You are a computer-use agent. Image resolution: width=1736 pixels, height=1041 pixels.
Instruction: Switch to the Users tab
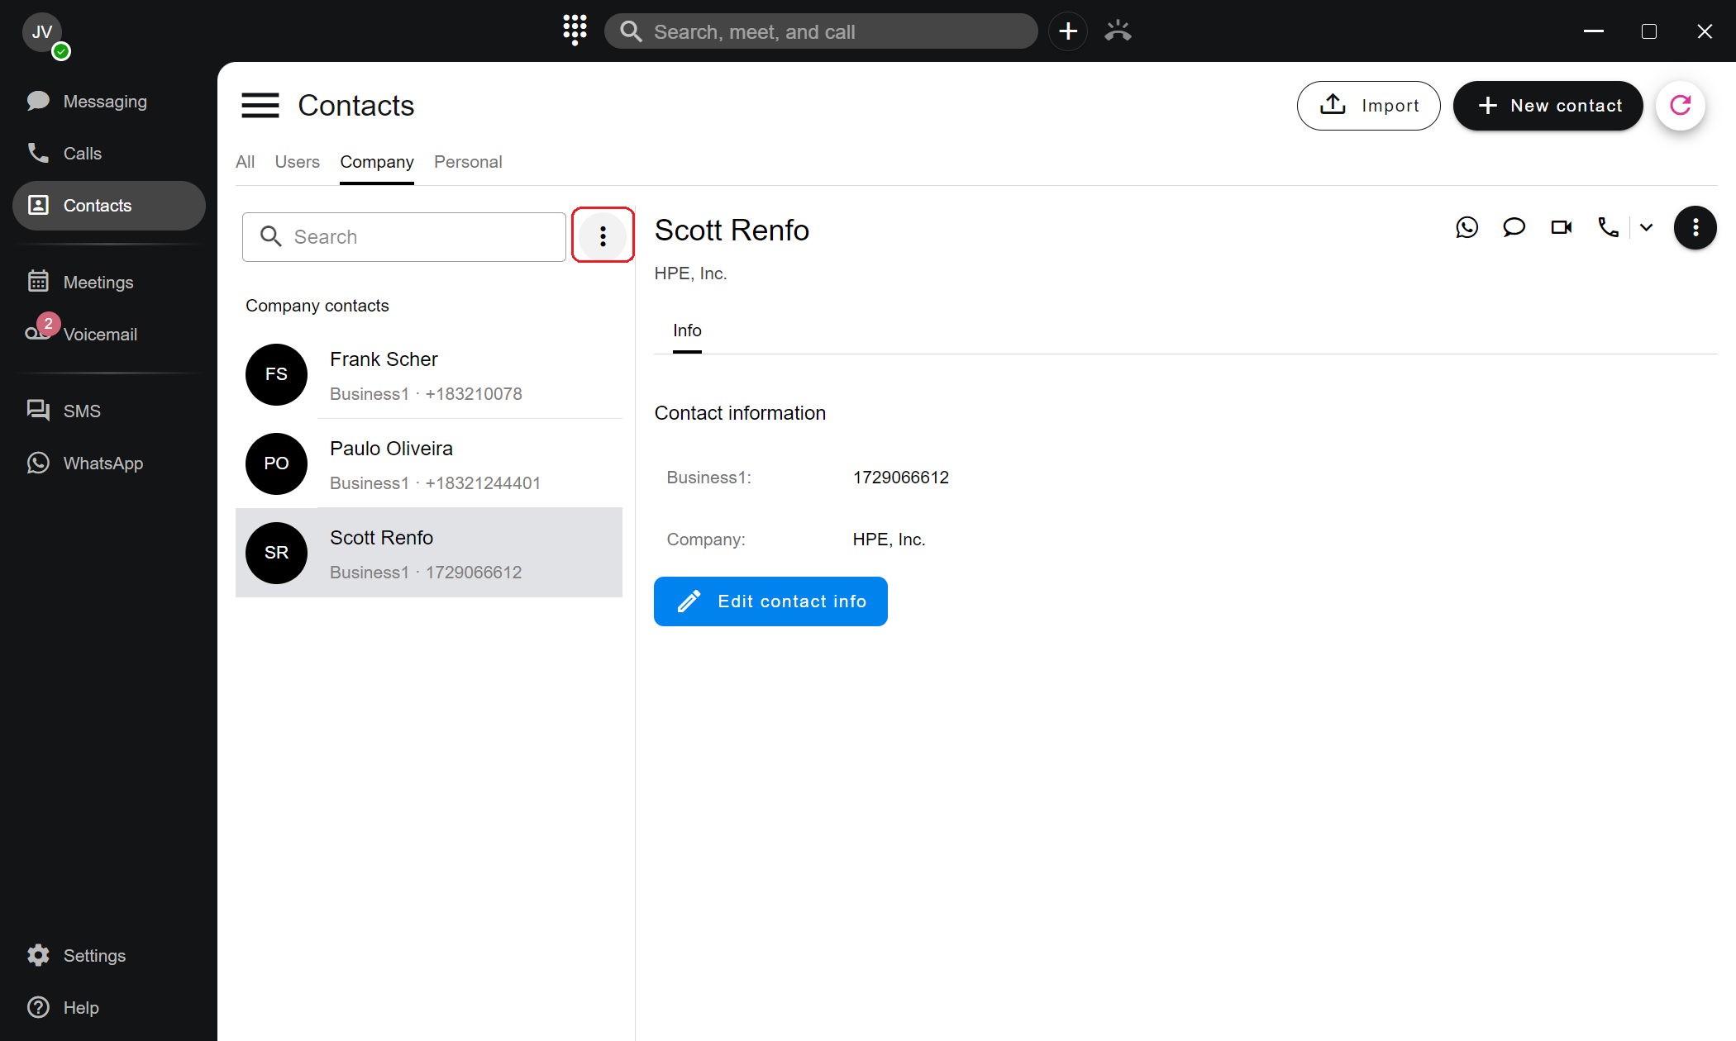click(297, 162)
